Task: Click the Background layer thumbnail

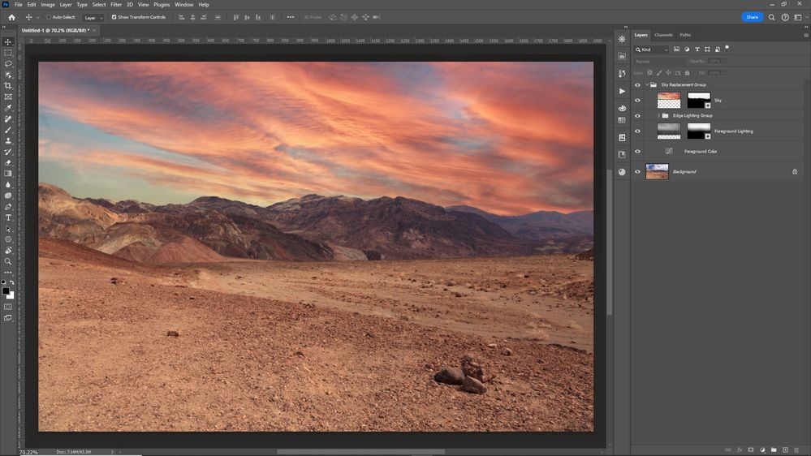Action: pos(657,171)
